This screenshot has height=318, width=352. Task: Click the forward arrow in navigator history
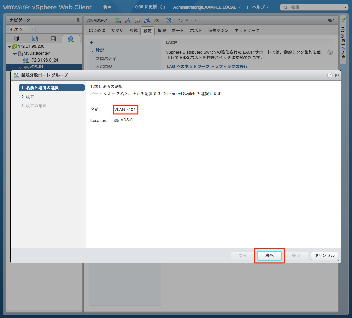point(32,29)
